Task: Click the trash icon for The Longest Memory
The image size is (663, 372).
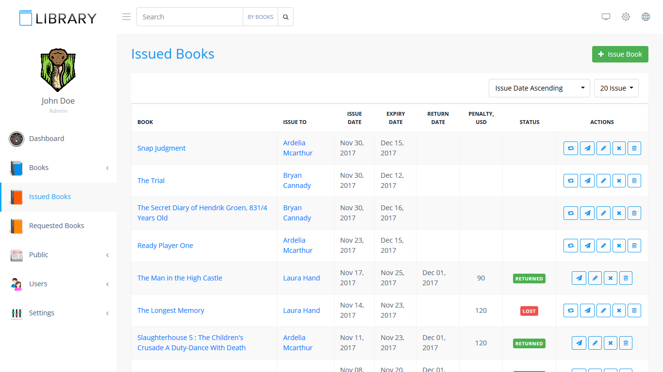Action: (x=634, y=310)
